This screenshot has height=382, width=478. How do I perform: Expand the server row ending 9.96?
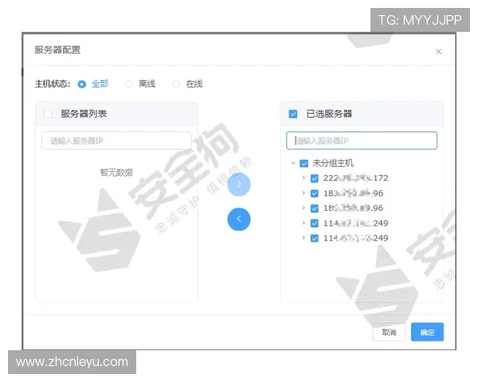coord(304,208)
